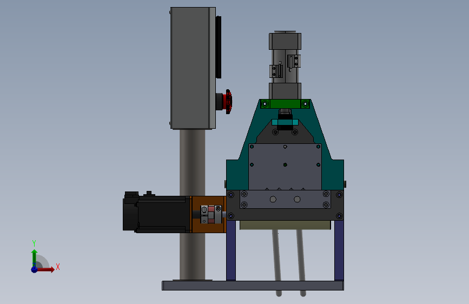Screen dimensions: 469x304
Task: Select the gray control box enclosure
Action: coord(193,68)
